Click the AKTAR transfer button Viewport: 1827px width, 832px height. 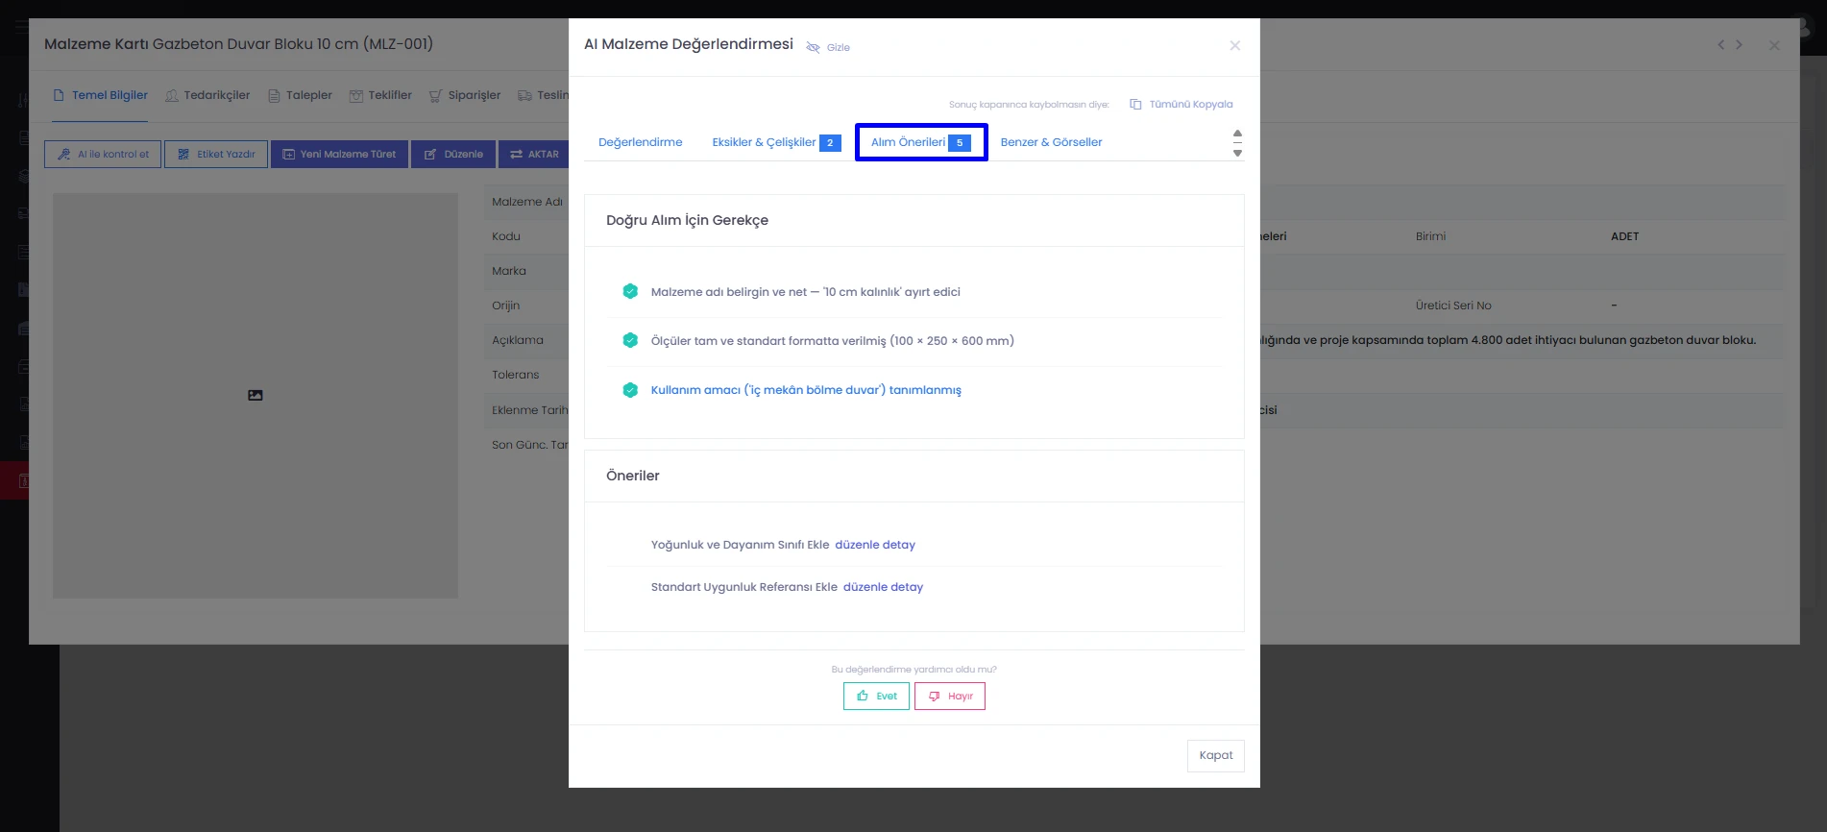pyautogui.click(x=534, y=154)
